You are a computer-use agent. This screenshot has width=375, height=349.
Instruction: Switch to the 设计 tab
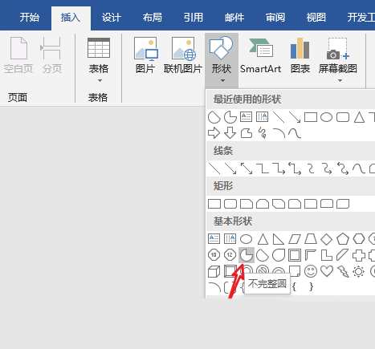tap(112, 18)
